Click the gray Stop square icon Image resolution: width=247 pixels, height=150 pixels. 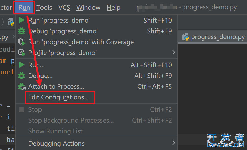coord(22,109)
